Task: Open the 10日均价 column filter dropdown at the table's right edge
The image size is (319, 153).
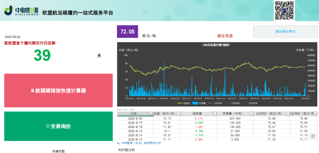Action: pyautogui.click(x=315, y=114)
